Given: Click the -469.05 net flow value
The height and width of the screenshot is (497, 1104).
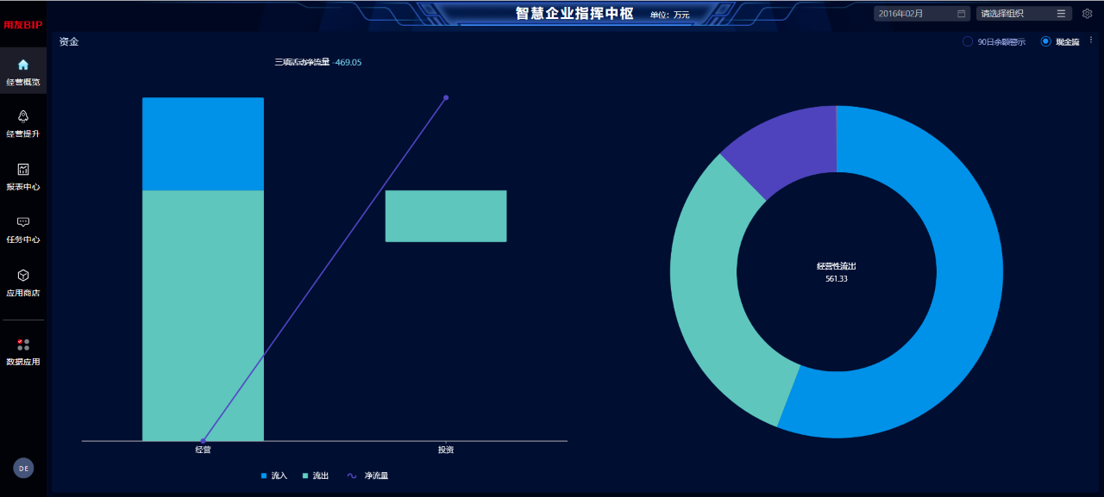Looking at the screenshot, I should click(347, 62).
